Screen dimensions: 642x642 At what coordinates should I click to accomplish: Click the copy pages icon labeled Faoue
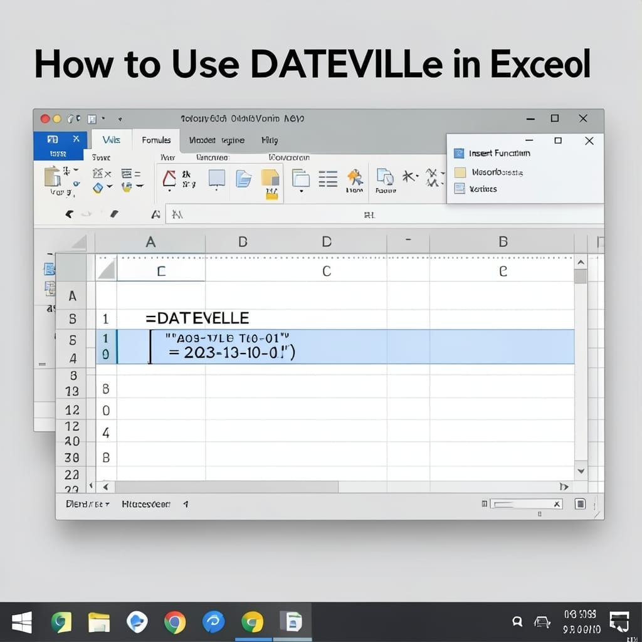(x=385, y=177)
